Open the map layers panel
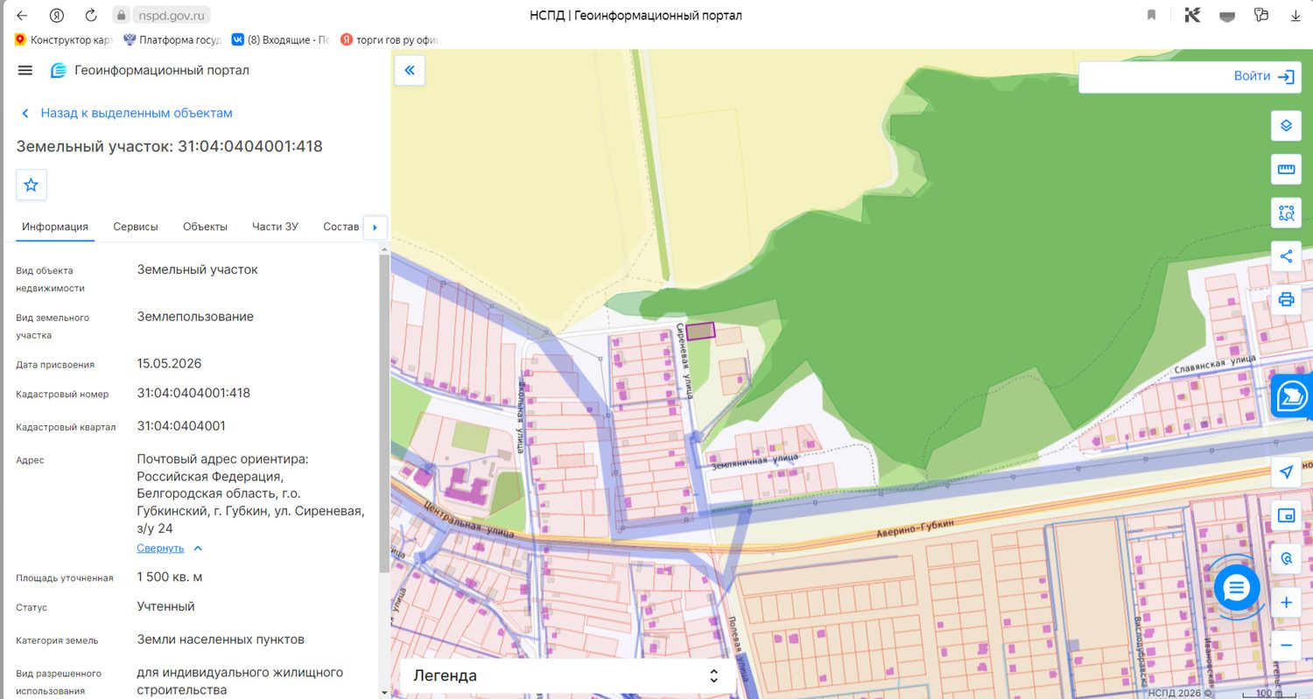The image size is (1313, 699). click(x=1286, y=125)
